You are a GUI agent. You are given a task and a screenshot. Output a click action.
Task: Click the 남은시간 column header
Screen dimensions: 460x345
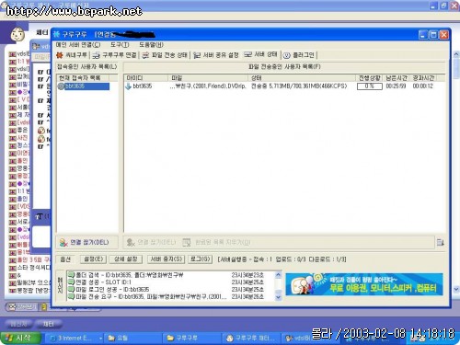click(x=397, y=78)
